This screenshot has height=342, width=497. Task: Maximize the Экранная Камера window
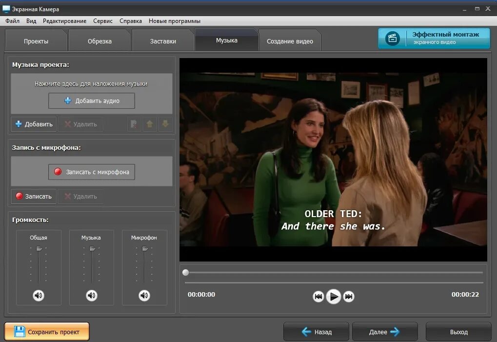pos(477,9)
